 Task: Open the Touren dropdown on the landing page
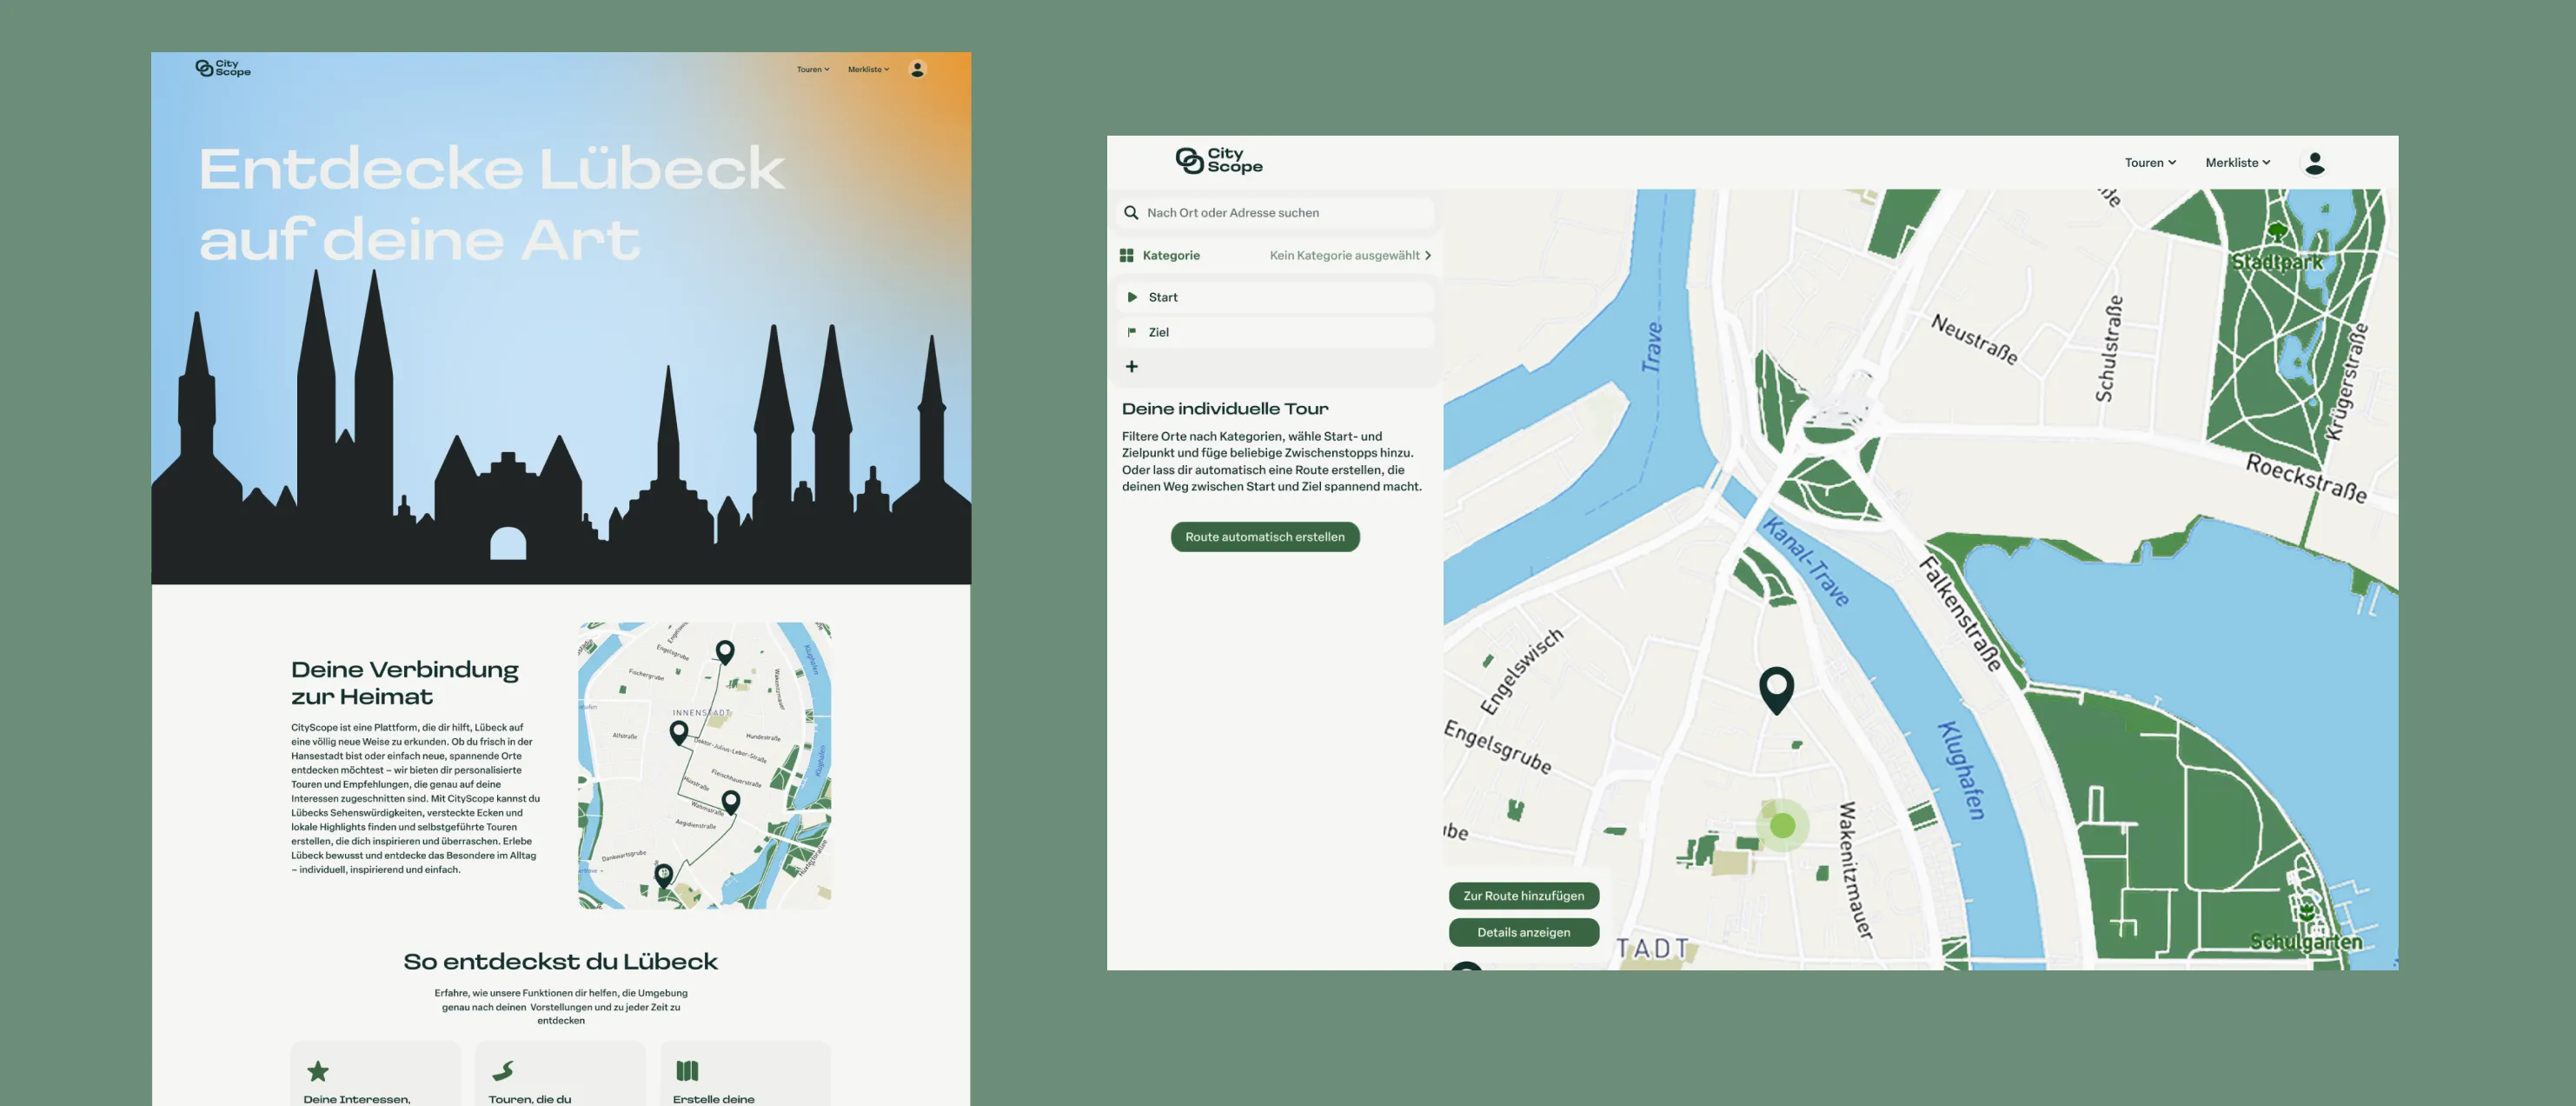[x=812, y=69]
